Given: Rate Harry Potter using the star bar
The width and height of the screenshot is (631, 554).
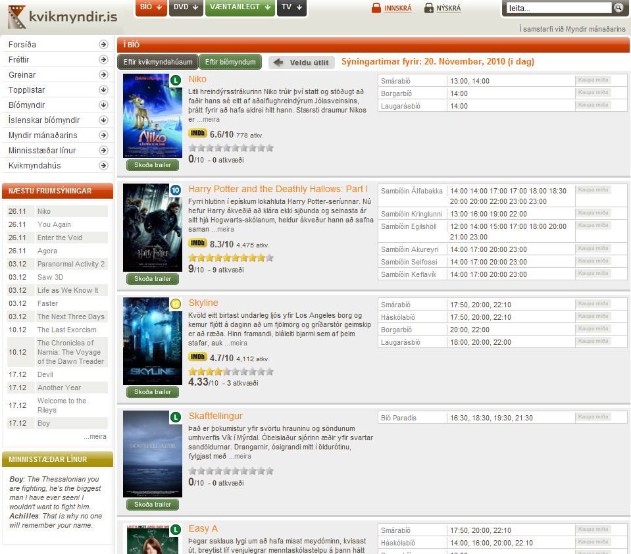Looking at the screenshot, I should coord(231,258).
